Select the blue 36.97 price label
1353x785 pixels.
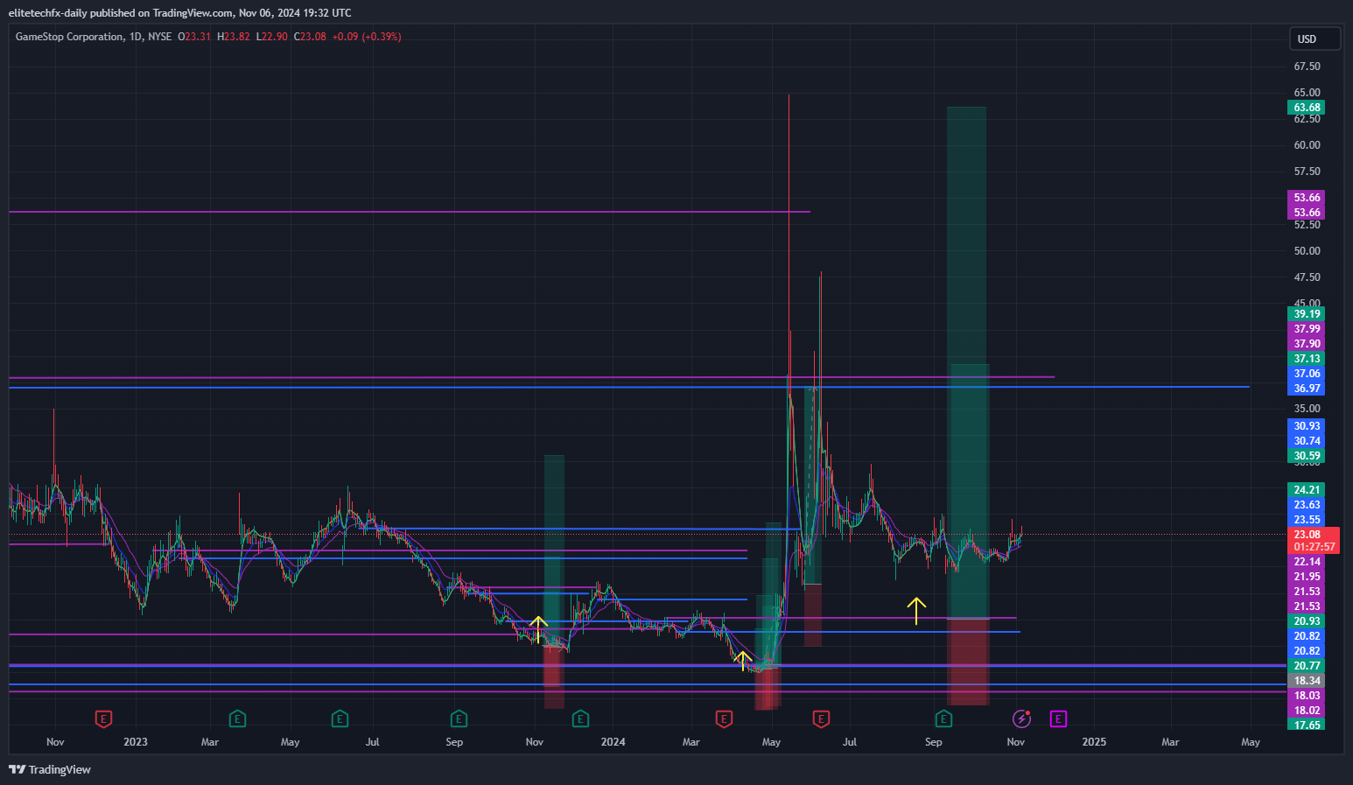(1306, 389)
